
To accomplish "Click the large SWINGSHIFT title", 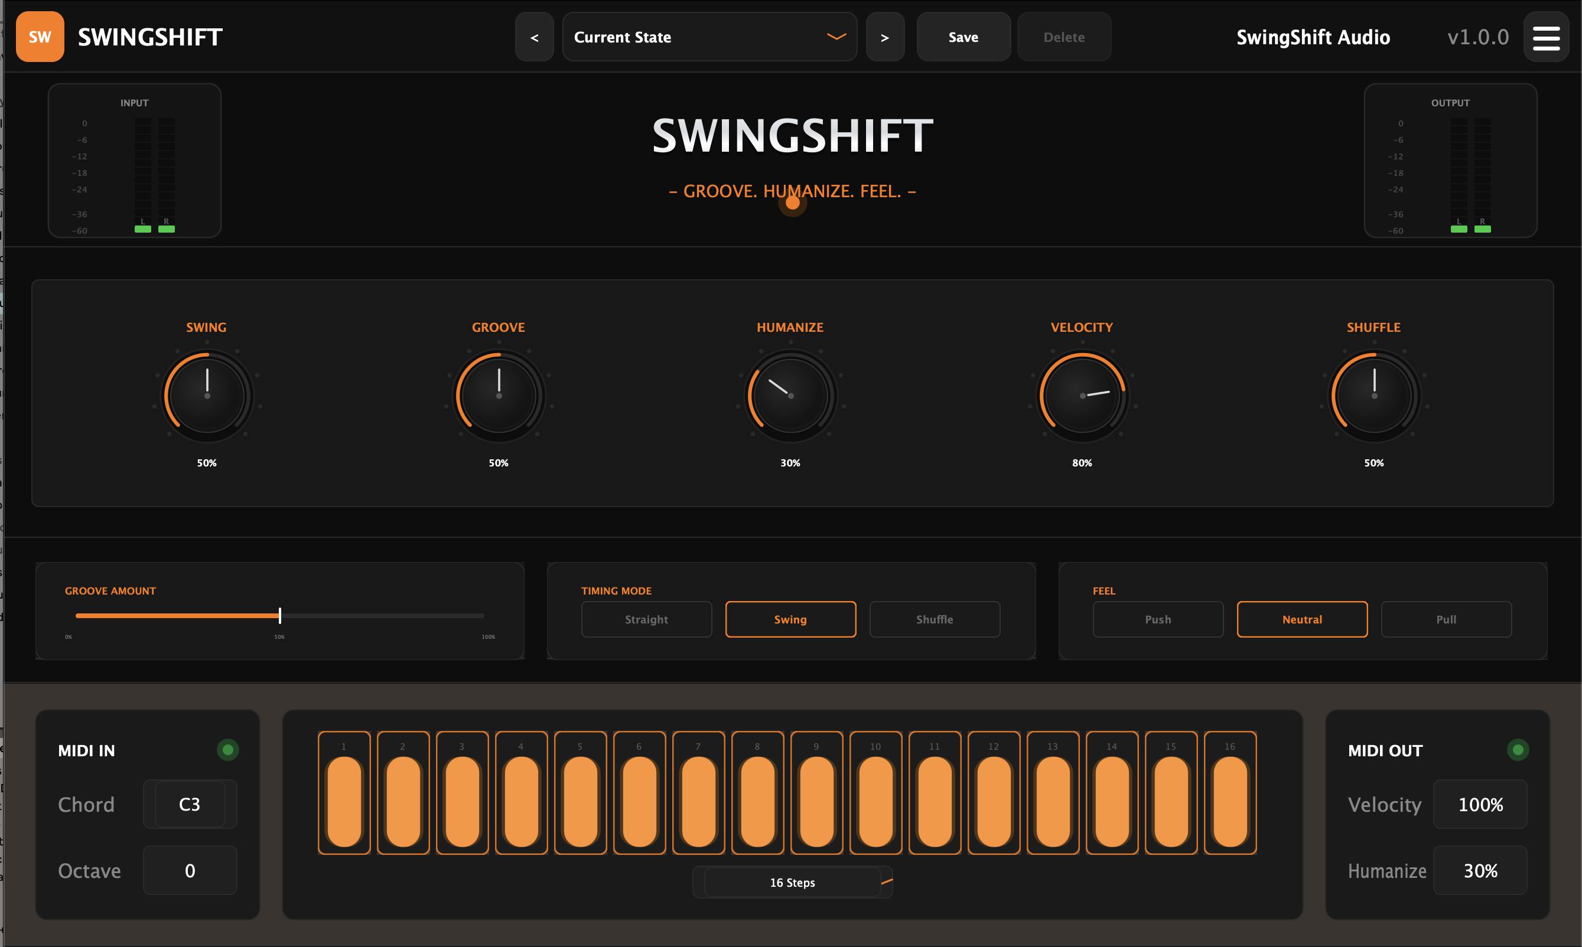I will coord(792,136).
